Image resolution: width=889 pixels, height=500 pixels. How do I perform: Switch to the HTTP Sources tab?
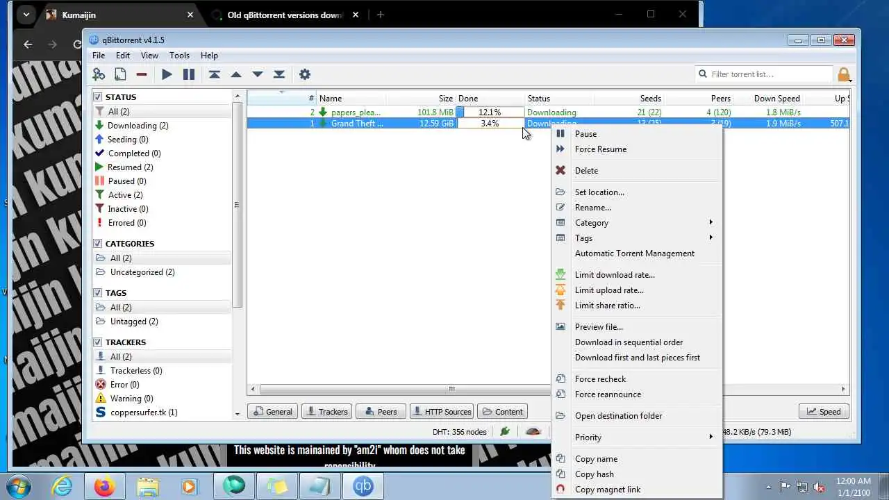[x=442, y=412]
